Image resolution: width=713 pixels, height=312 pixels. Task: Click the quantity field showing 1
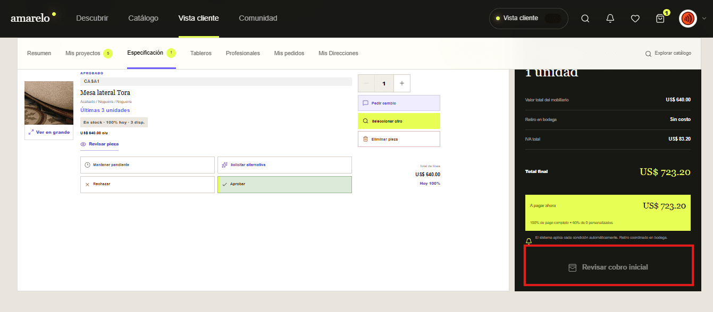[384, 83]
